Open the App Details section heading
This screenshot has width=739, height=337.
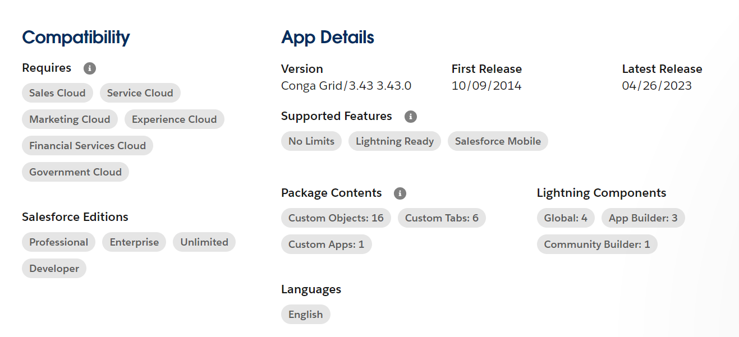(327, 38)
